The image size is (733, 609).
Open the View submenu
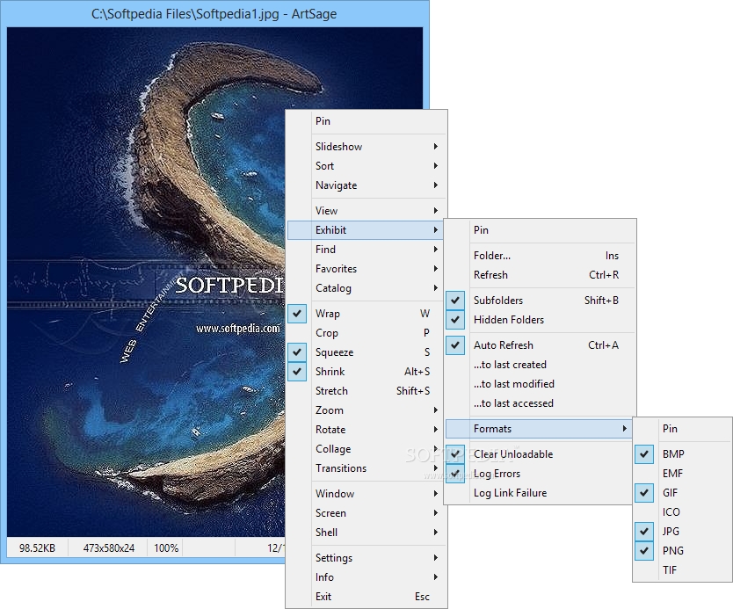366,211
